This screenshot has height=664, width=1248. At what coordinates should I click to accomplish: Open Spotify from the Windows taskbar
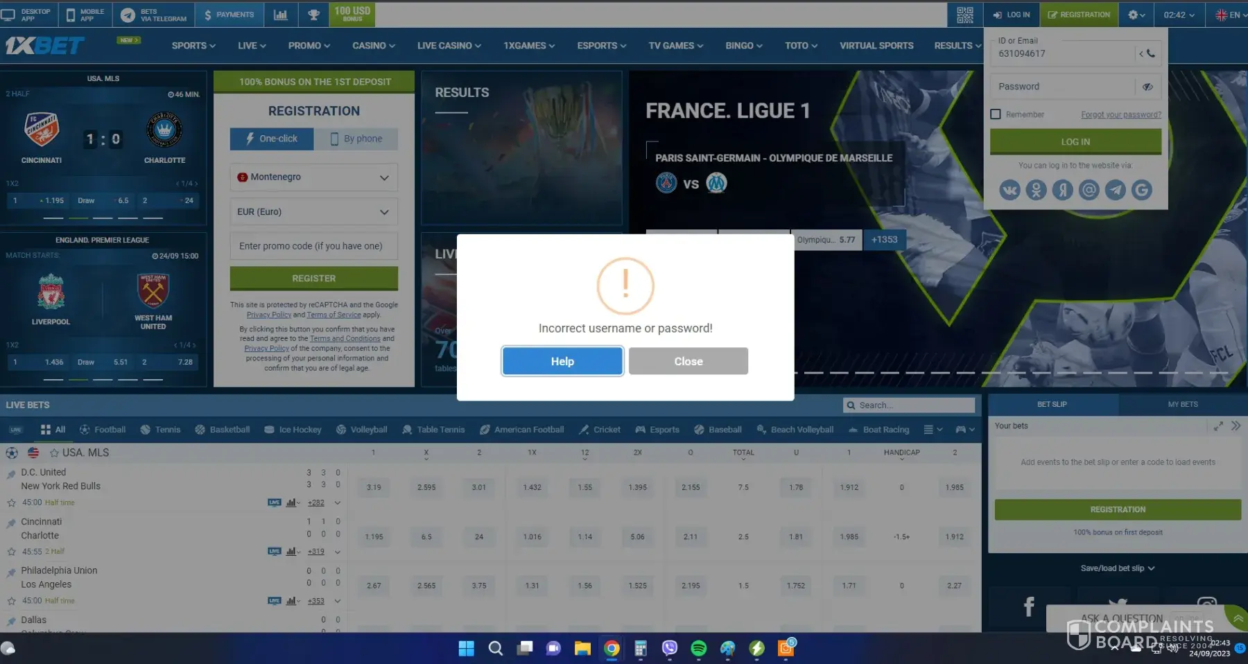[698, 648]
